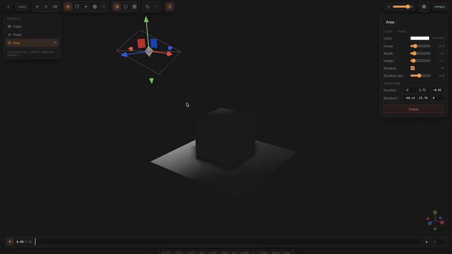Screen dimensions: 452x254
Task: Adjust the Power slider
Action: point(420,46)
